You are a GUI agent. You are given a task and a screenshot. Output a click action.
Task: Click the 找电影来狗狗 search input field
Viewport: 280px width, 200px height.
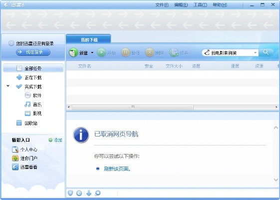pyautogui.click(x=230, y=52)
